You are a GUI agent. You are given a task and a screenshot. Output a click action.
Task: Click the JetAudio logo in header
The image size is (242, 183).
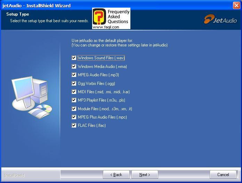coord(220,19)
